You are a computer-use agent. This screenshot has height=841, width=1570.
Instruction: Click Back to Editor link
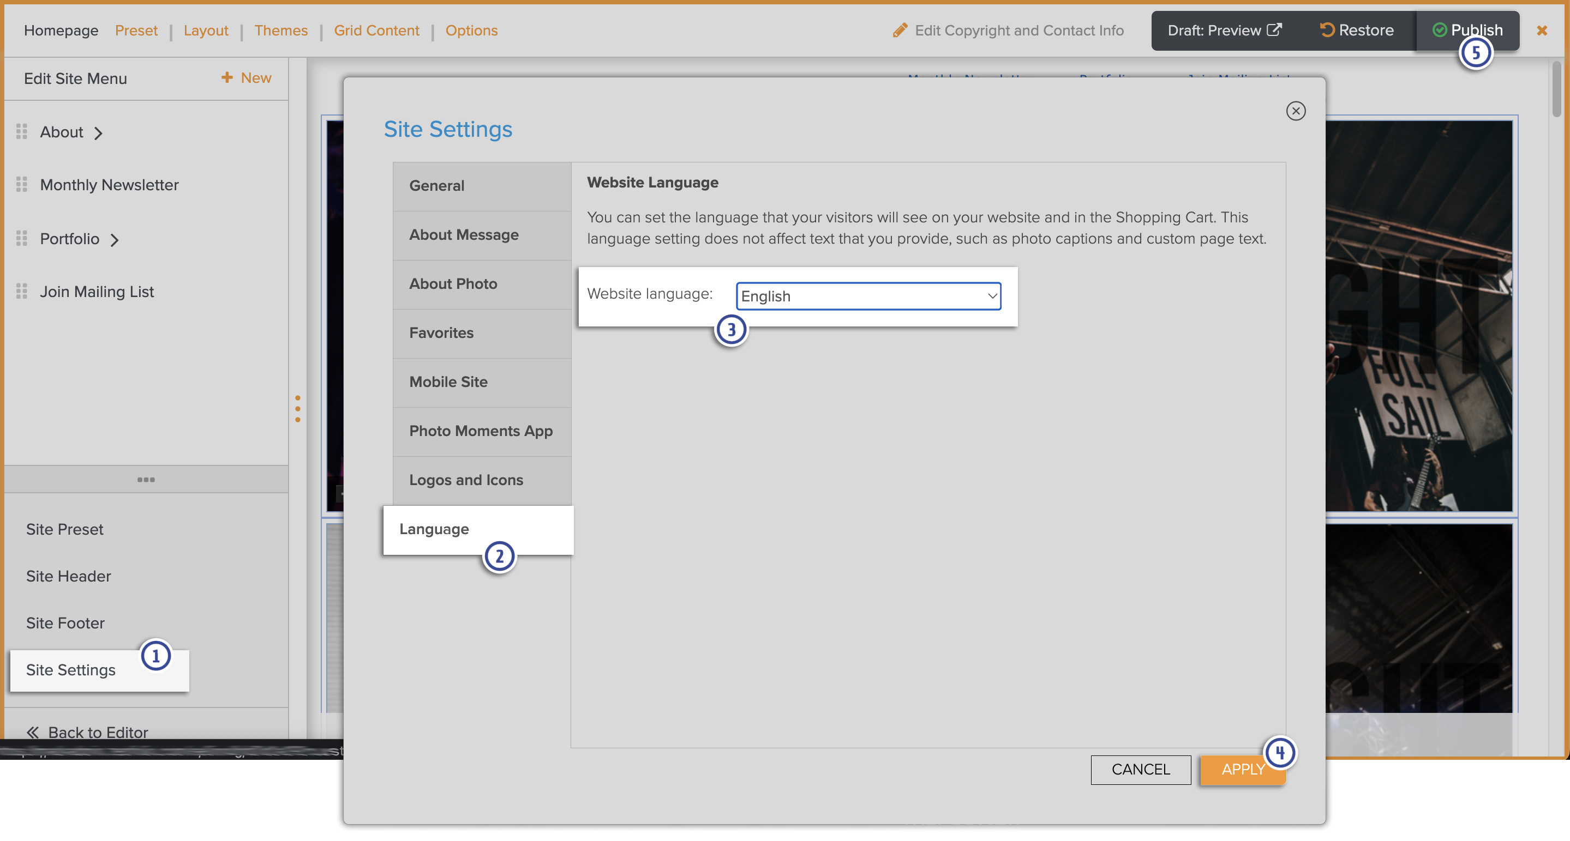coord(87,732)
